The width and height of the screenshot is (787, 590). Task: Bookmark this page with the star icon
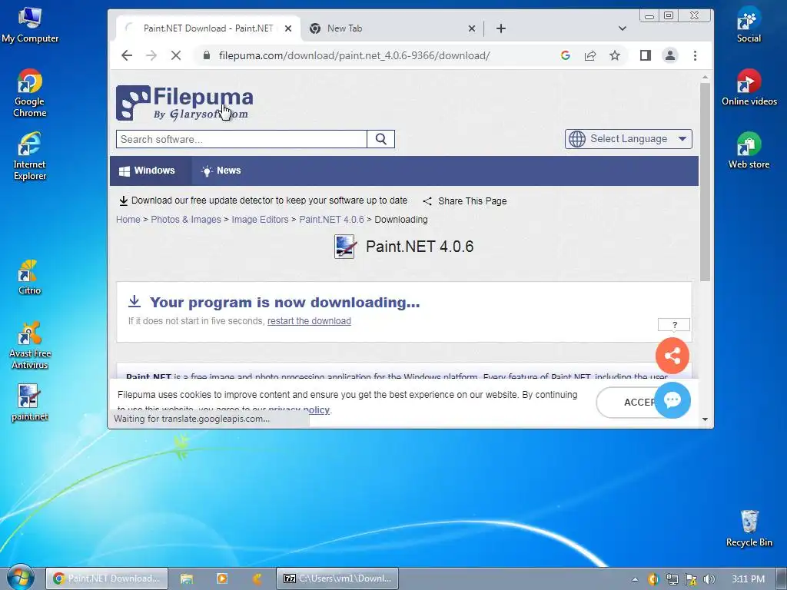tap(615, 55)
